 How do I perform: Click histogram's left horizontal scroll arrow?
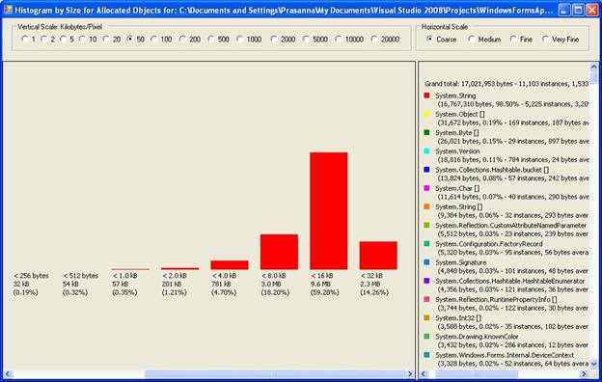(x=8, y=373)
